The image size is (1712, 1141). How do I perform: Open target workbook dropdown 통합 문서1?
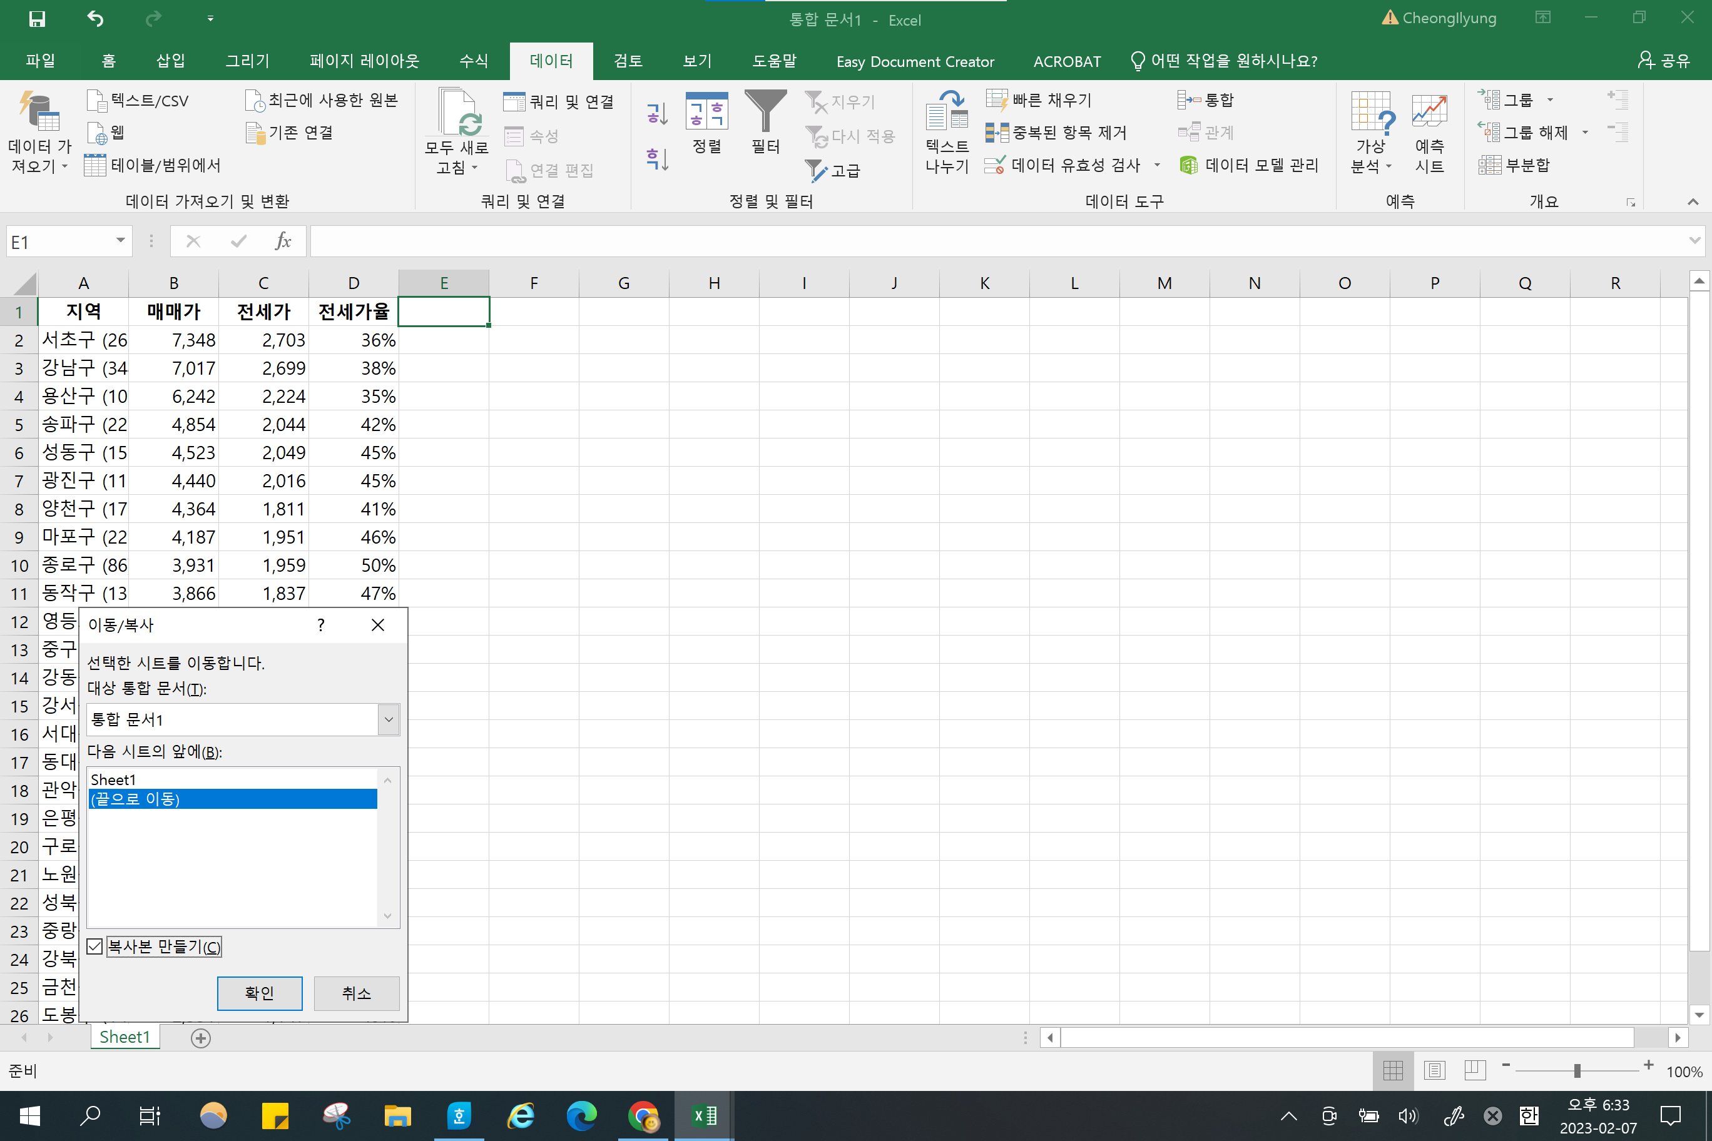coord(389,719)
